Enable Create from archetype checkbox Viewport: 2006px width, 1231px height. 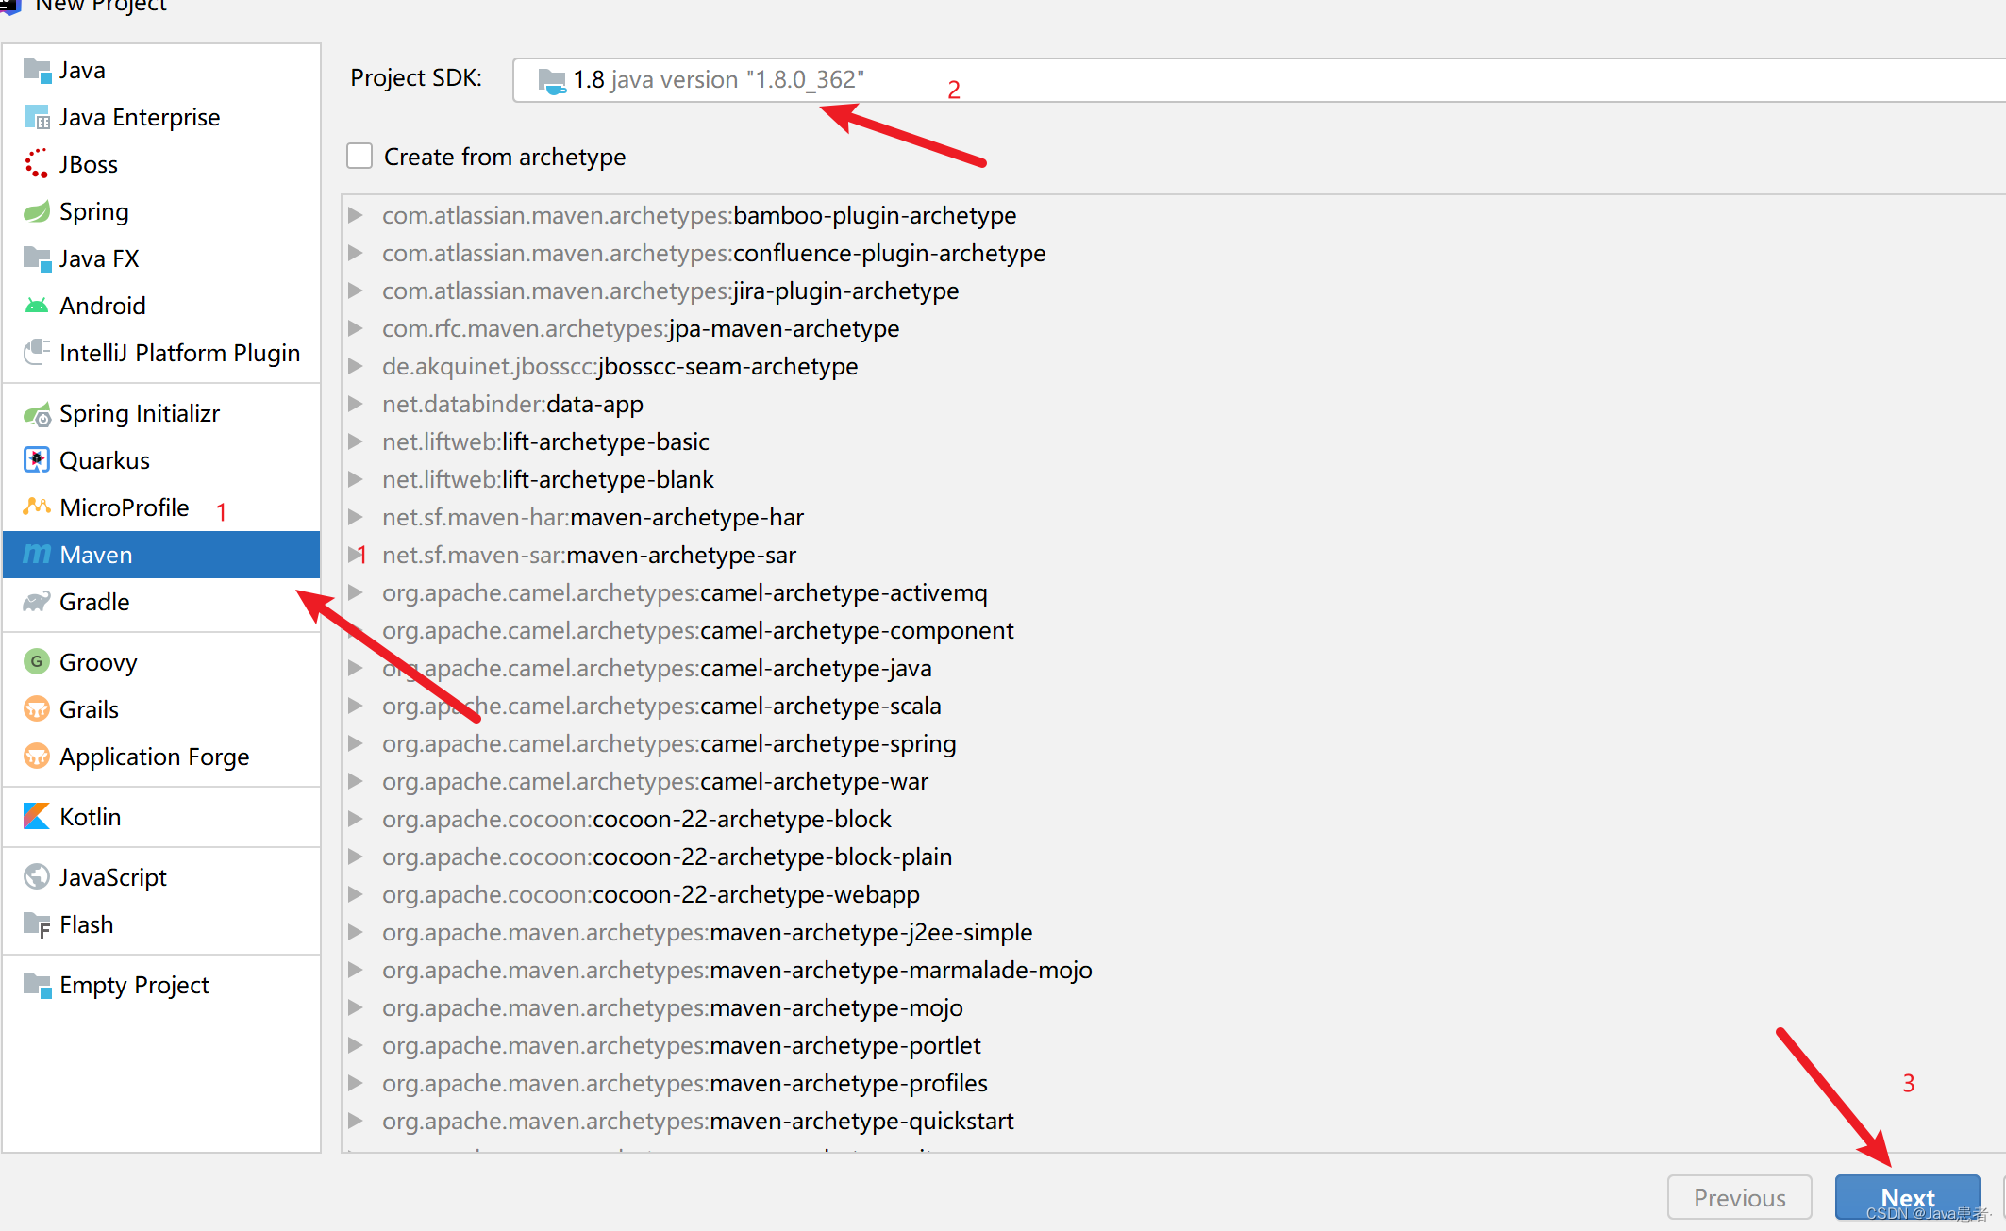coord(359,157)
